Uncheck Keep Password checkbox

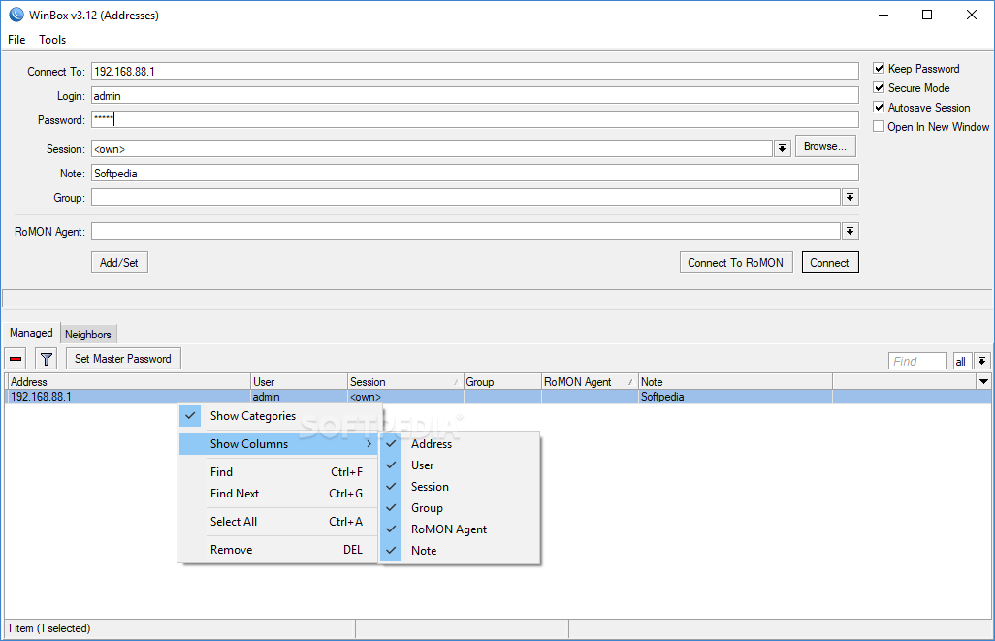click(879, 69)
